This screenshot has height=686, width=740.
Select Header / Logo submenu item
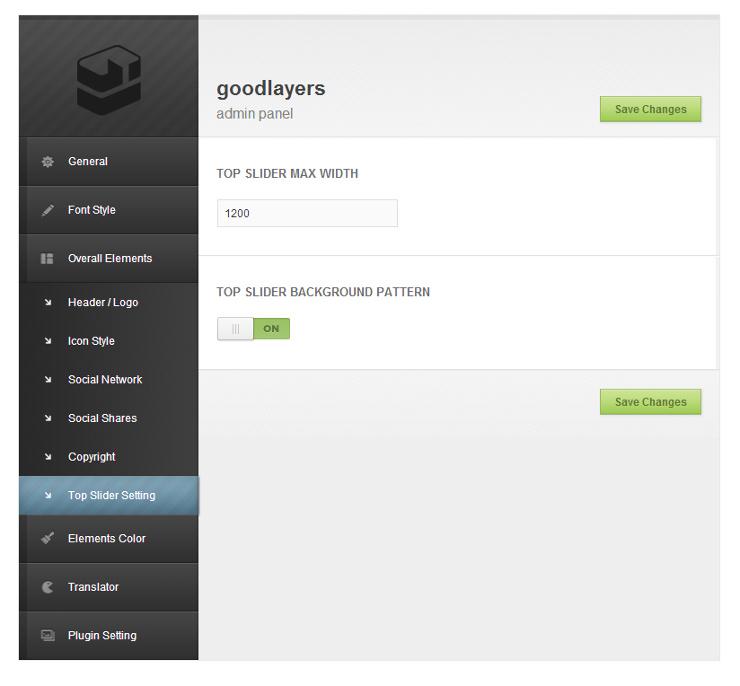click(109, 303)
